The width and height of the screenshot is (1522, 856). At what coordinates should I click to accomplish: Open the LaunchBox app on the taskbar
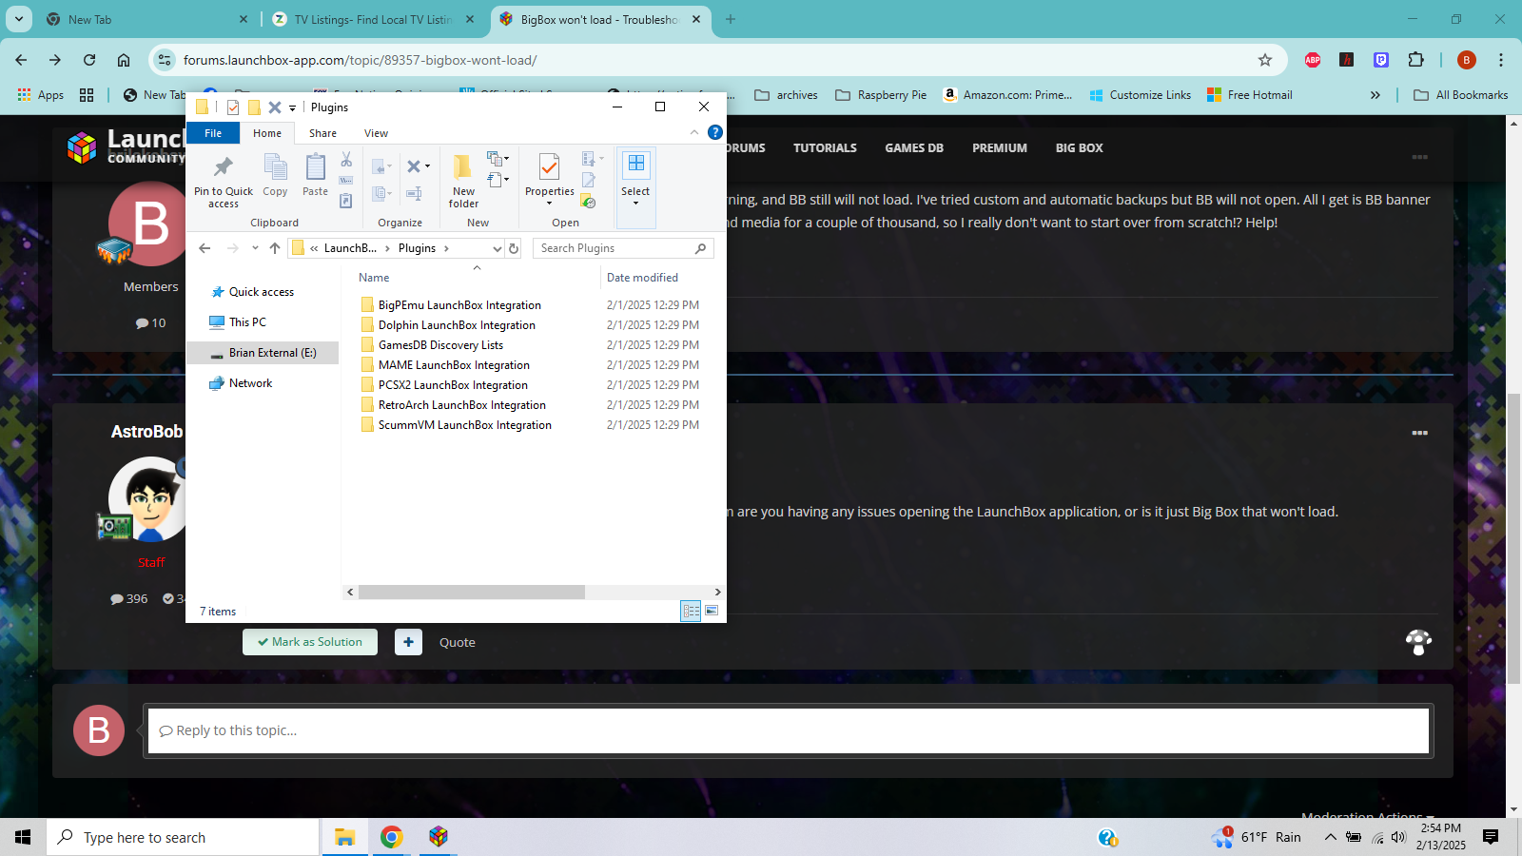click(438, 837)
